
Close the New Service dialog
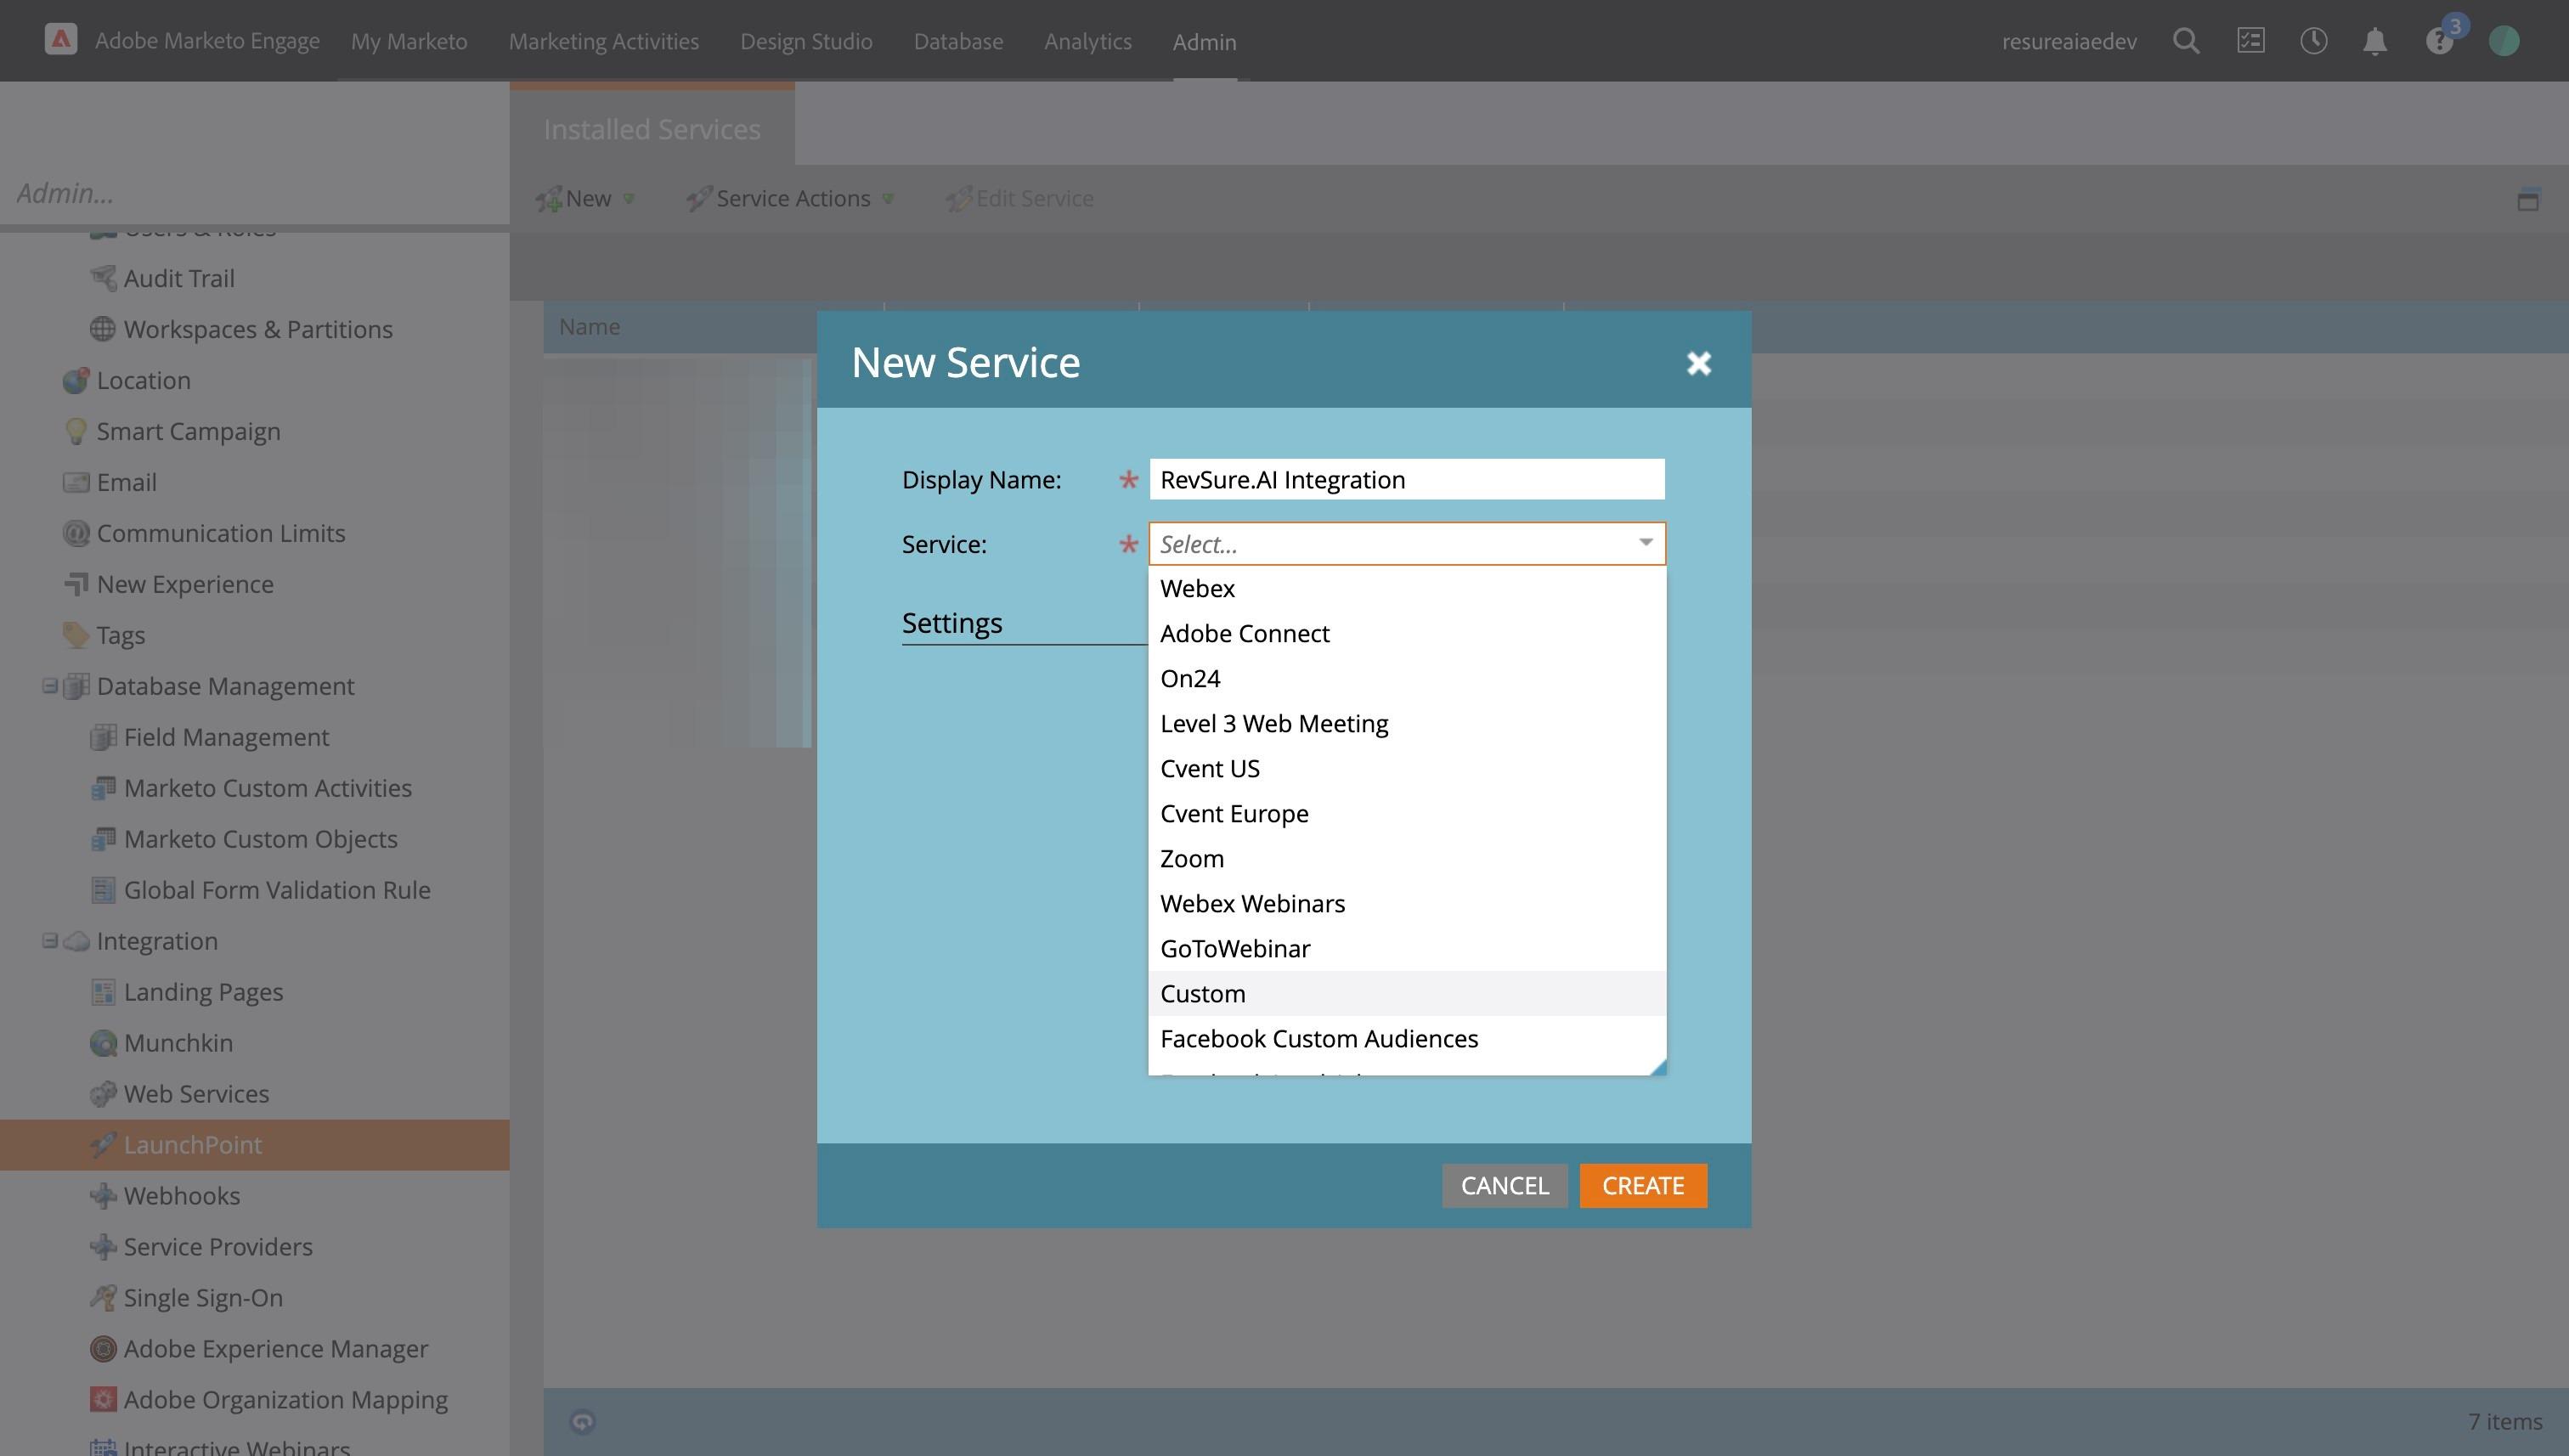tap(1698, 363)
